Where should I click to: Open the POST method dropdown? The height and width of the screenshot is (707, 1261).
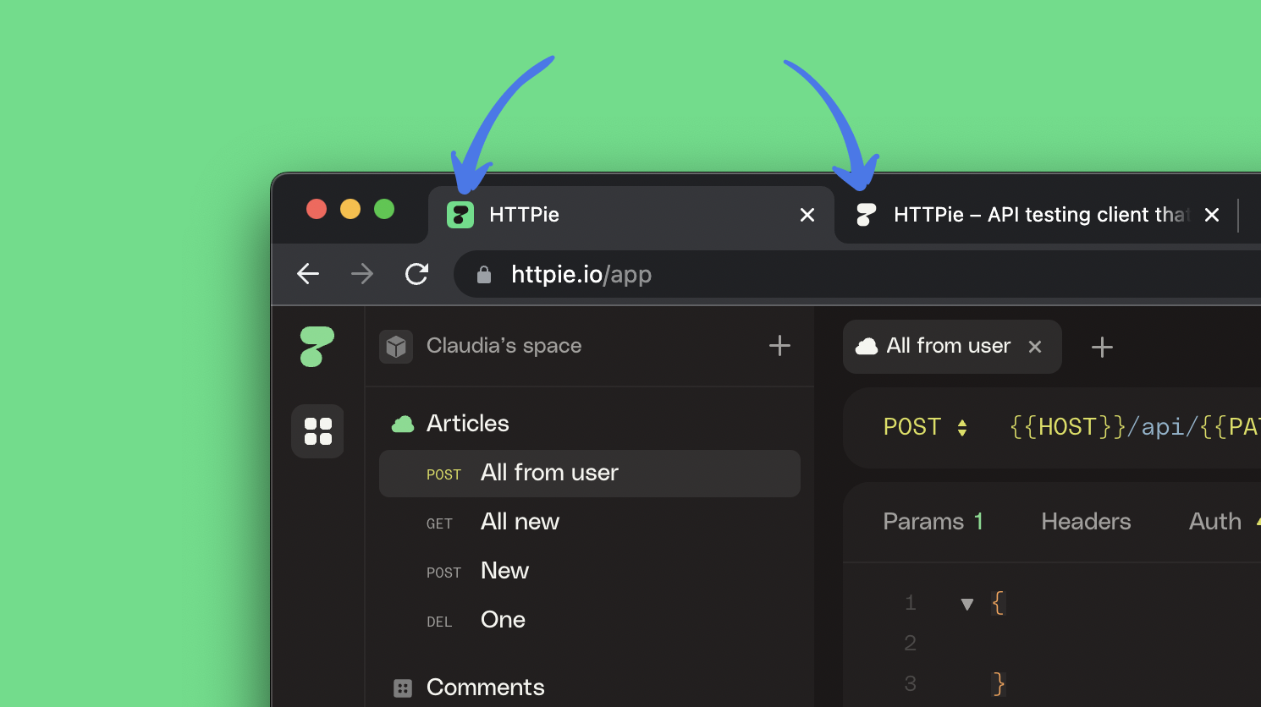(924, 427)
